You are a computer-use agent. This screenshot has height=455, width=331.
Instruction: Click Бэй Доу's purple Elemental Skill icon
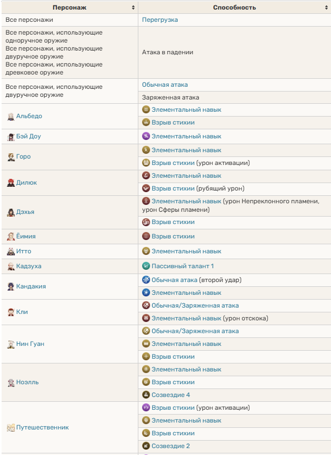click(x=146, y=136)
